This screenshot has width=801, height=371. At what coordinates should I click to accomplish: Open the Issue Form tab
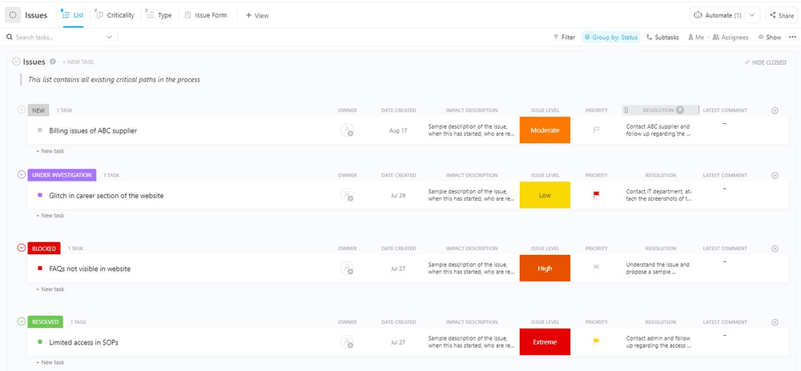(x=206, y=15)
